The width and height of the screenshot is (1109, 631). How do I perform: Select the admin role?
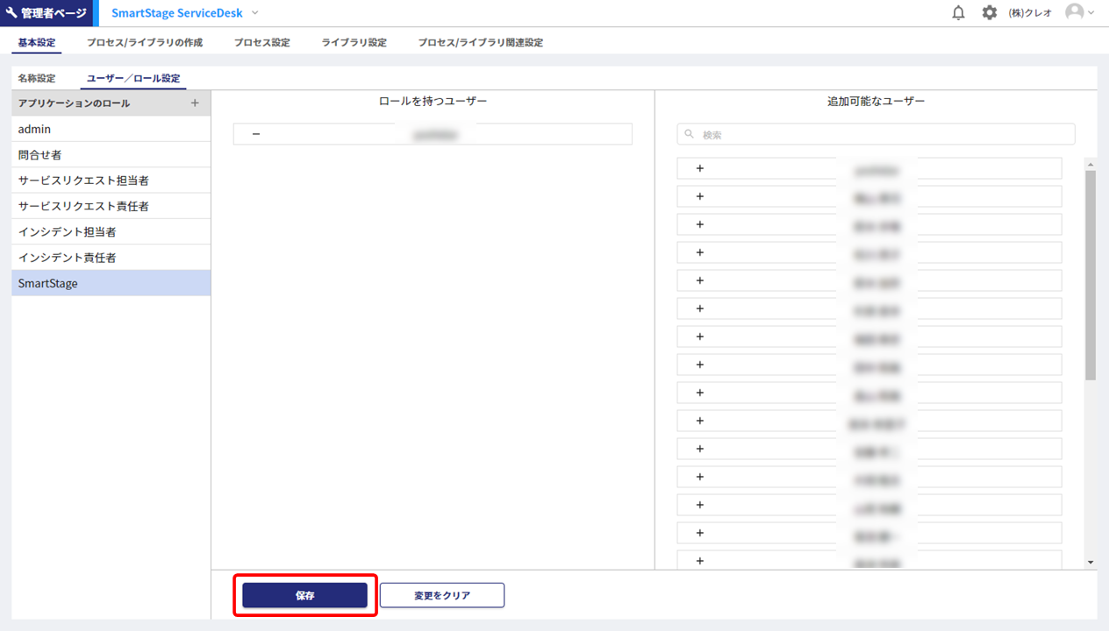[x=35, y=129]
